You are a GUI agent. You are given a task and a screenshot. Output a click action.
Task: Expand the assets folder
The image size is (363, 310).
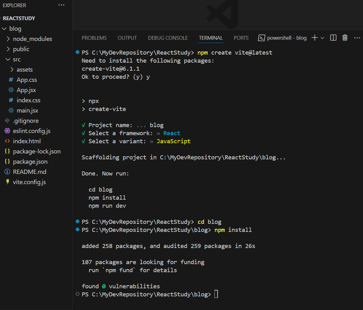[x=12, y=69]
